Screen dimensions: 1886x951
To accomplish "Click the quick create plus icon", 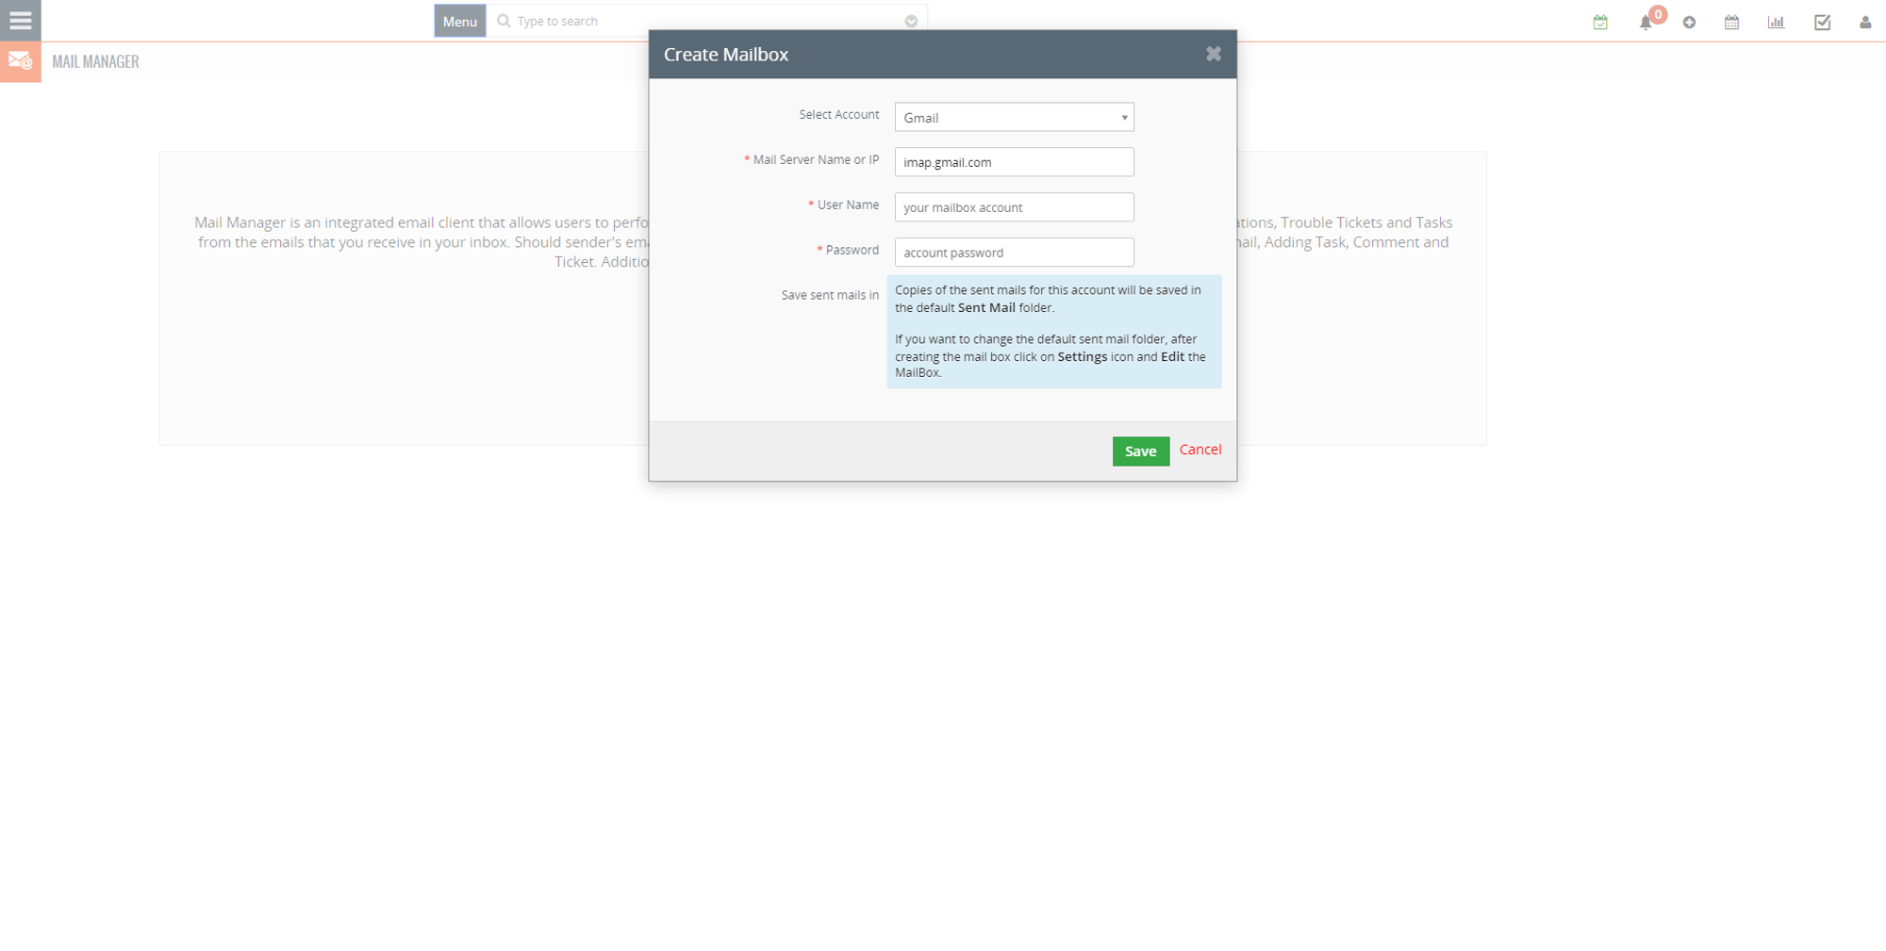I will pos(1689,22).
